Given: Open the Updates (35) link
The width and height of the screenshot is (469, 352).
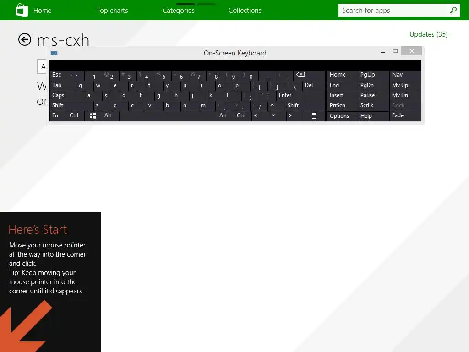Looking at the screenshot, I should click(428, 34).
